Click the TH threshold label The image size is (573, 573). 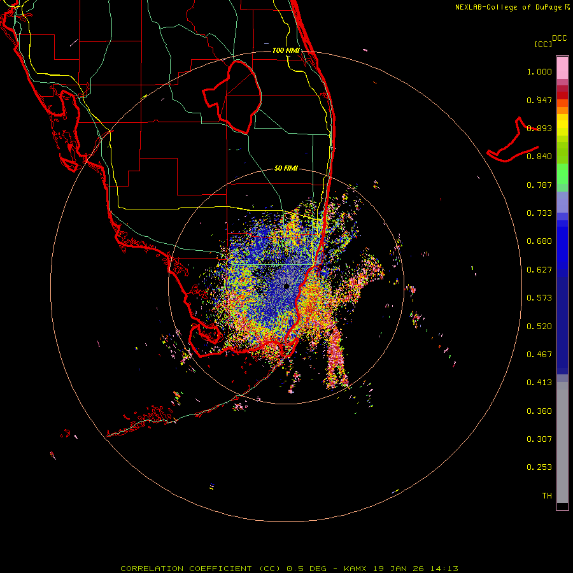(x=547, y=496)
